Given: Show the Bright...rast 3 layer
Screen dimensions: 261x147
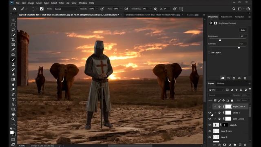Looking at the screenshot, I should click(x=210, y=107).
